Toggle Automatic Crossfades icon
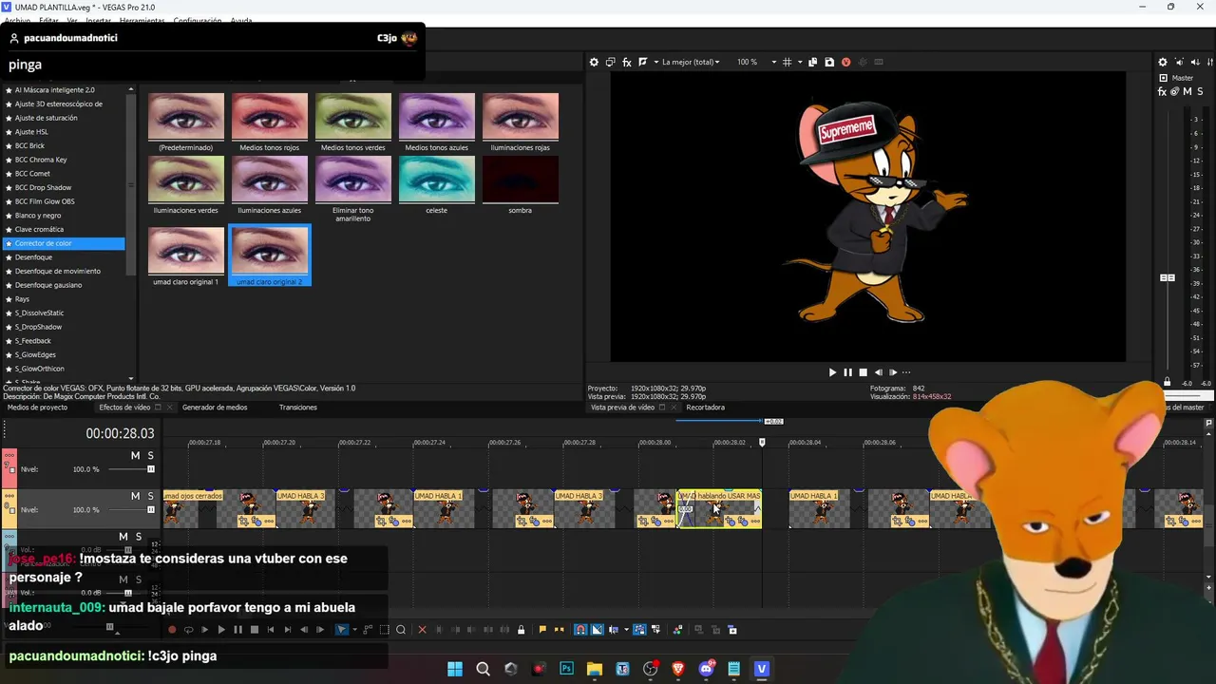Image resolution: width=1216 pixels, height=684 pixels. point(598,630)
